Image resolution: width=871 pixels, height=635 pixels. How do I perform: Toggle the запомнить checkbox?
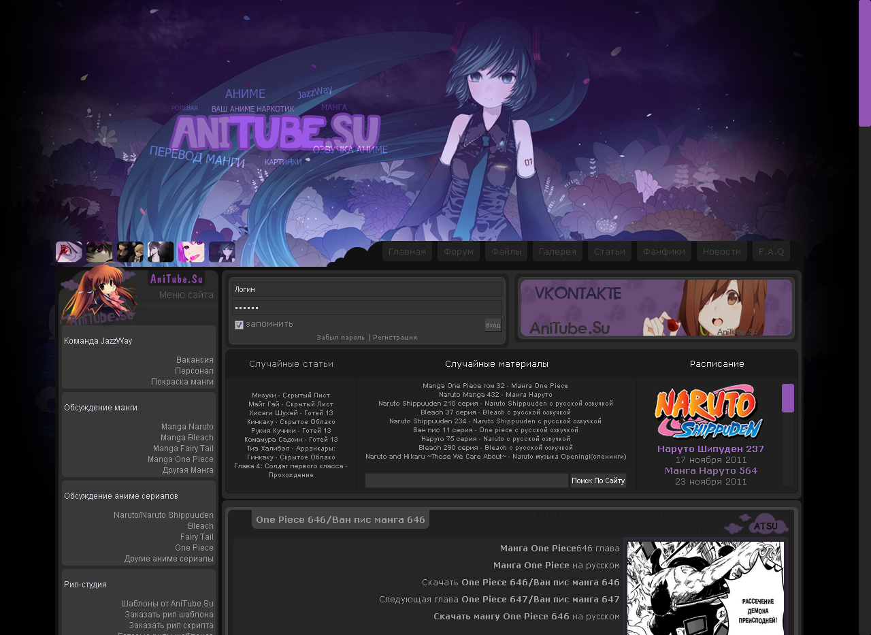239,325
